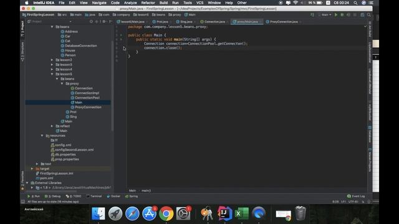The image size is (399, 224).
Task: Click the company breadcrumb in navigation bar
Action: click(122, 15)
